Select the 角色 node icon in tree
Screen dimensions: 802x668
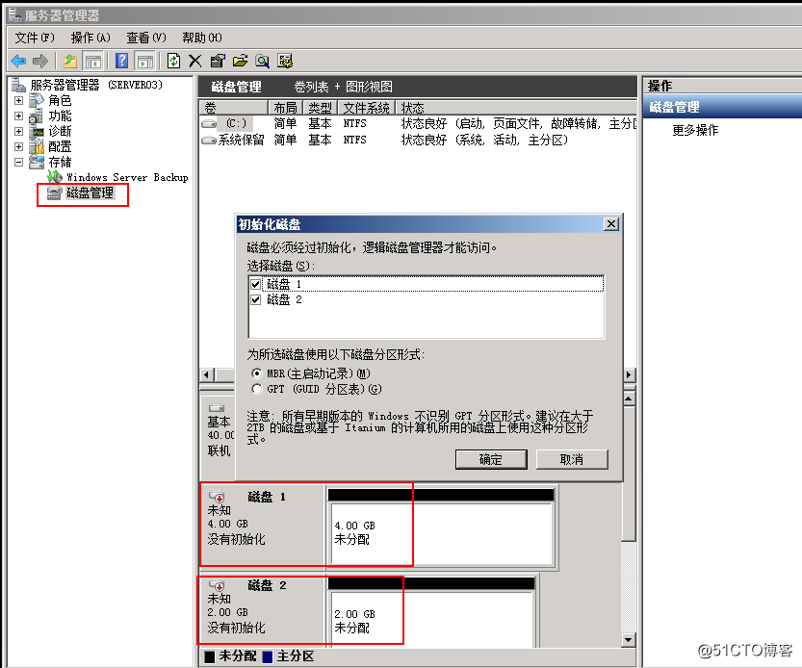pos(37,100)
